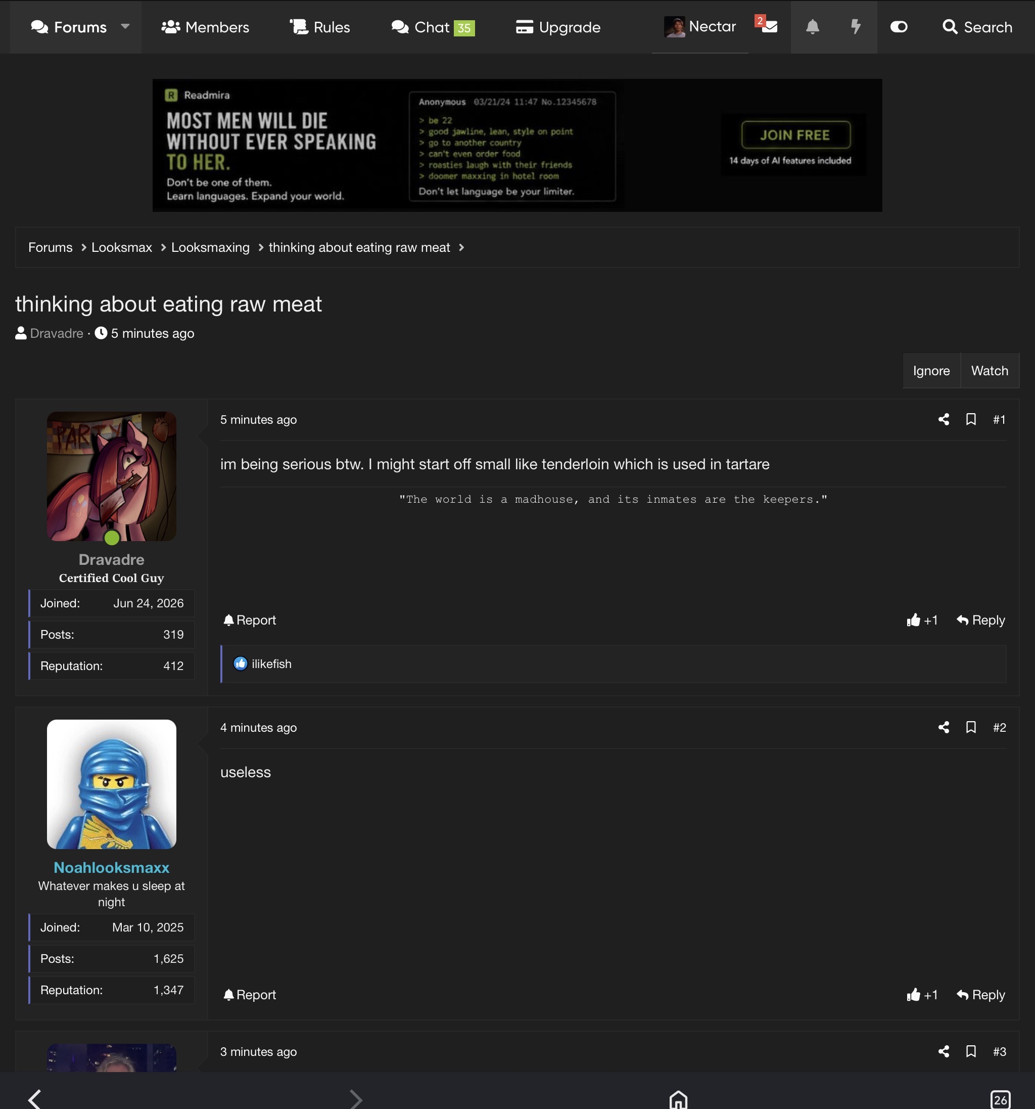Open the tabs counter showing 26
The image size is (1035, 1109).
tap(1001, 1099)
